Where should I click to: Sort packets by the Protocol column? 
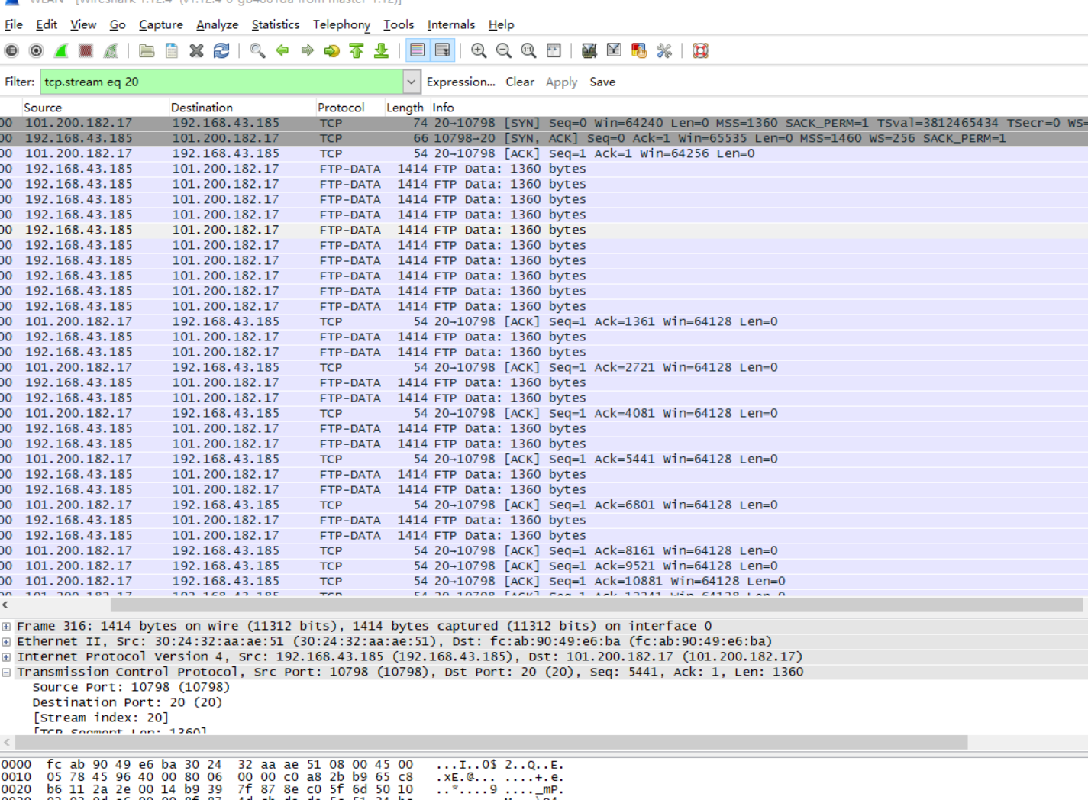[350, 108]
